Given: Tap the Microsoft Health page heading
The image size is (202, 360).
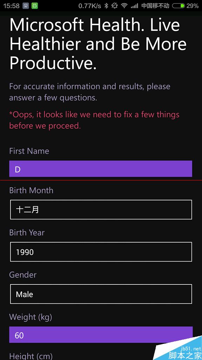Looking at the screenshot, I should pos(98,44).
